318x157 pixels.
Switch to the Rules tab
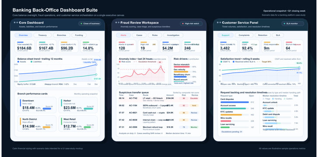click(x=155, y=35)
